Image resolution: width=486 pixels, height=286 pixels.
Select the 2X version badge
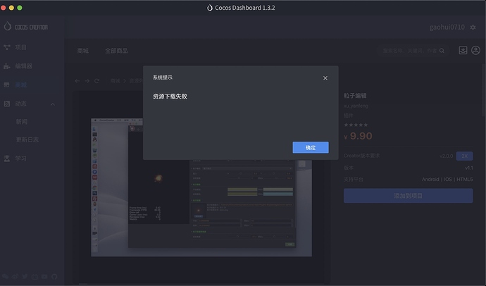[x=464, y=156]
